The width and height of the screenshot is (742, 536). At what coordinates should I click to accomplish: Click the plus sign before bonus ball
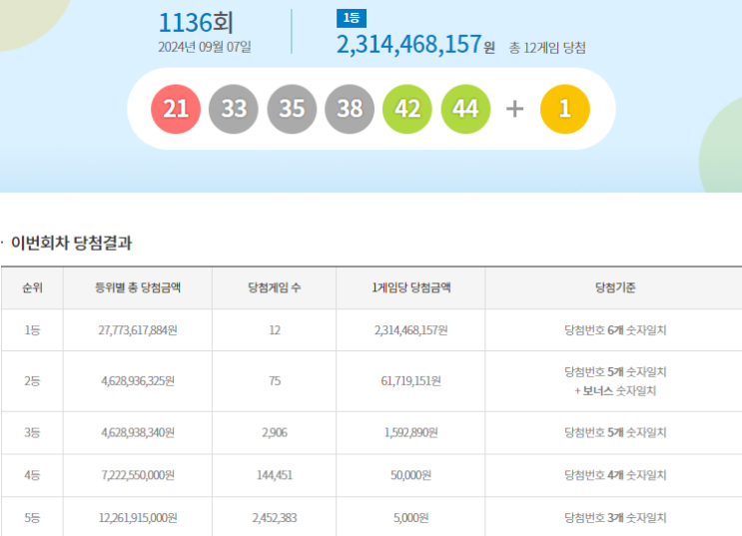click(515, 109)
